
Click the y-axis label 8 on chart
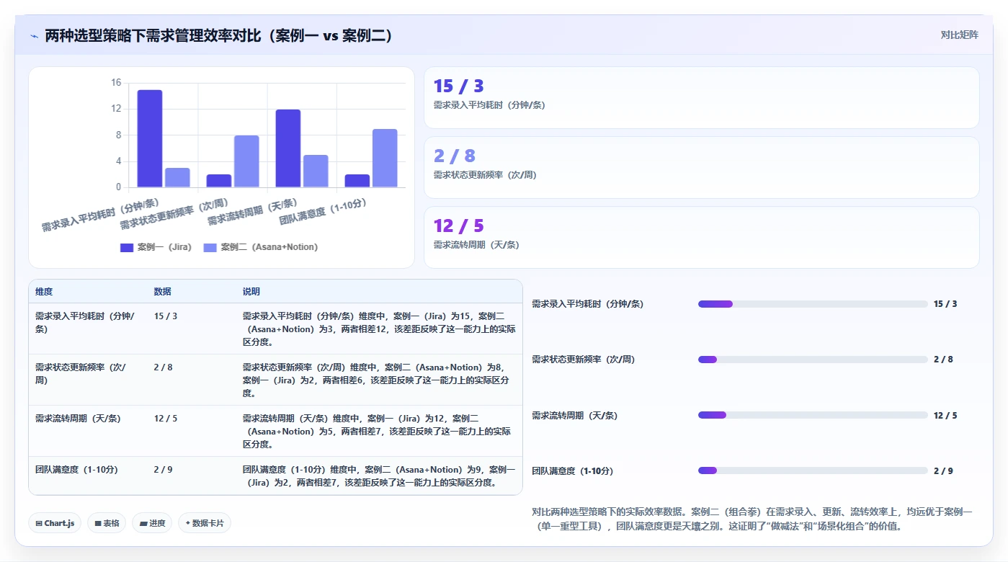coord(118,135)
